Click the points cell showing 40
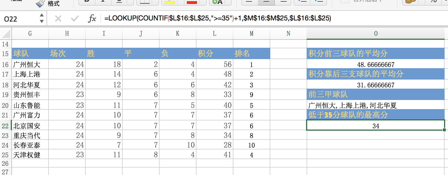Viewport: 448px width, 175px height. point(215,105)
